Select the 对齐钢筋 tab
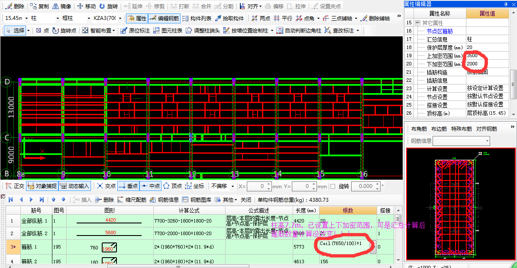This screenshot has width=517, height=268. click(486, 129)
